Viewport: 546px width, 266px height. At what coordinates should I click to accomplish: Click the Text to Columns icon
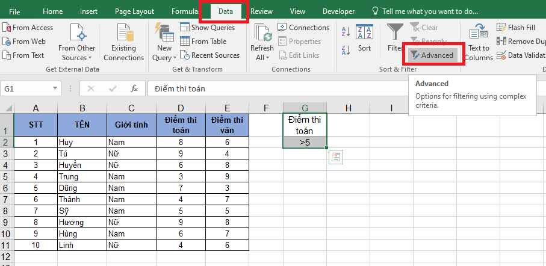tap(479, 33)
